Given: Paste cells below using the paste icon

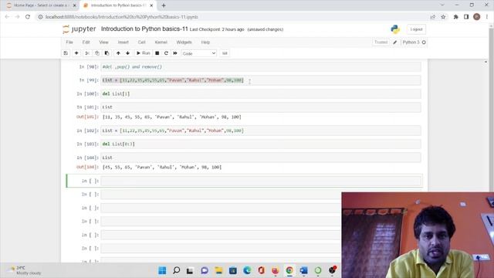Looking at the screenshot, I should [x=107, y=53].
